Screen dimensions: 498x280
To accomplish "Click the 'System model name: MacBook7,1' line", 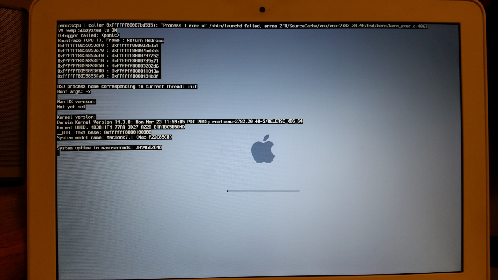I will click(115, 137).
